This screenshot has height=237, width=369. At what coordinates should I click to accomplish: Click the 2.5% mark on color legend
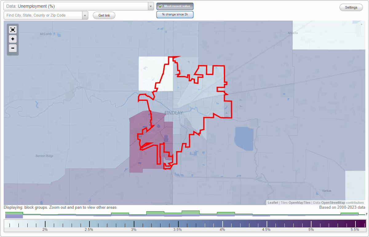89,230
